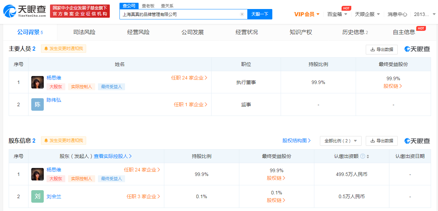Export 股东信息 data with 导出数据 button
Viewport: 438px width, 211px height.
tap(382, 141)
